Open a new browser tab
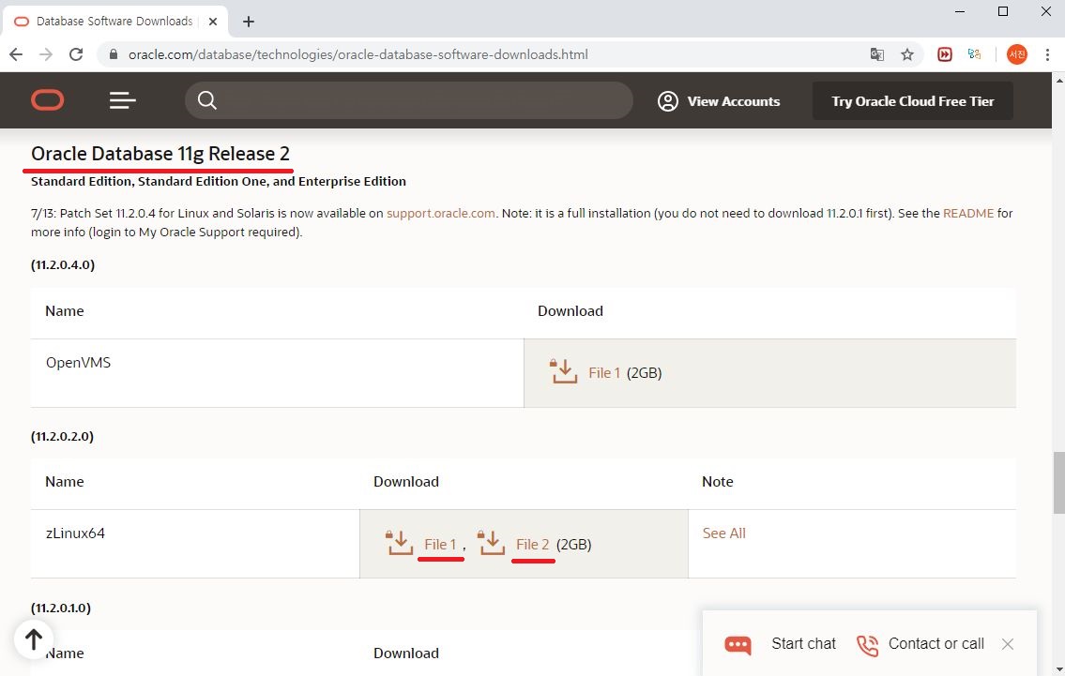 (249, 22)
